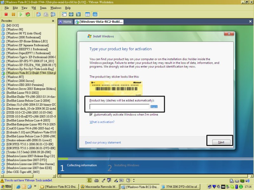This screenshot has width=254, height=190.
Task: Click the CH language bar icon
Action: tap(90, 180)
